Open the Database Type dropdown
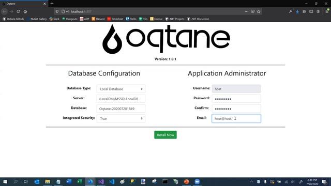 pos(121,89)
